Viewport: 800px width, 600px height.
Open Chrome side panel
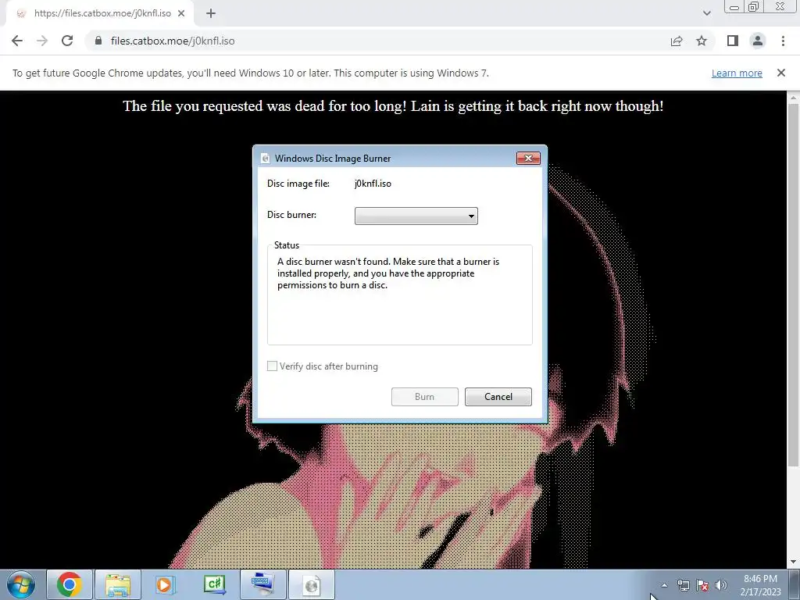click(x=733, y=41)
